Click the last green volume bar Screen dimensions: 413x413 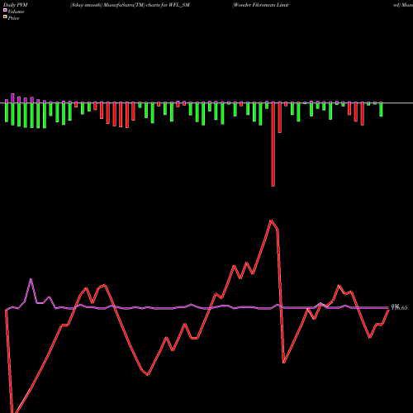[x=381, y=110]
